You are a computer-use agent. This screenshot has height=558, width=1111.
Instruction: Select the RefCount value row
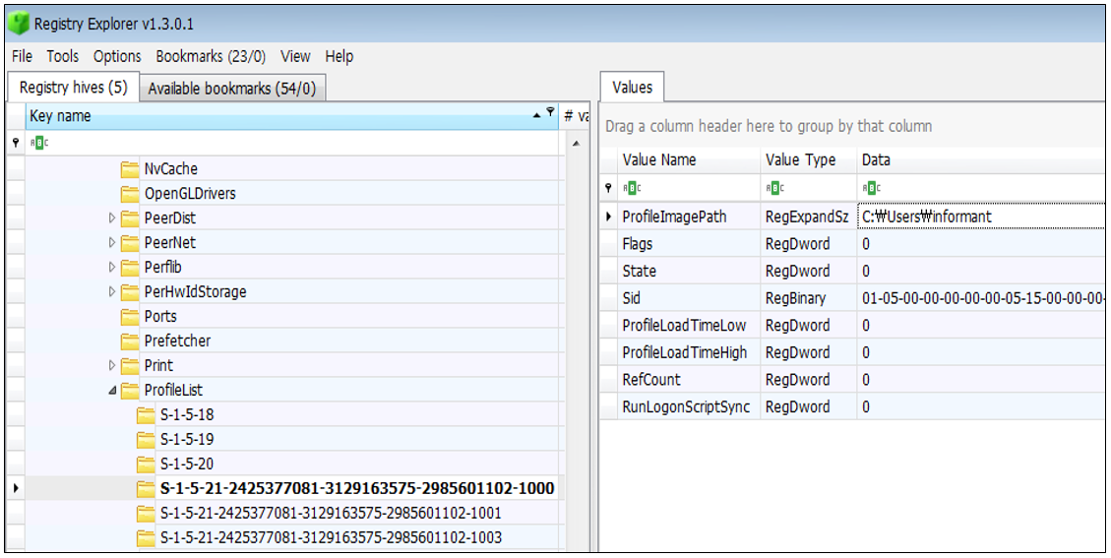pyautogui.click(x=852, y=380)
